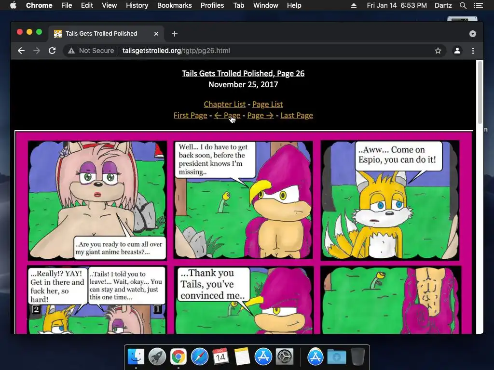Viewport: 494px width, 370px height.
Task: Open the File menu
Action: coord(67,5)
